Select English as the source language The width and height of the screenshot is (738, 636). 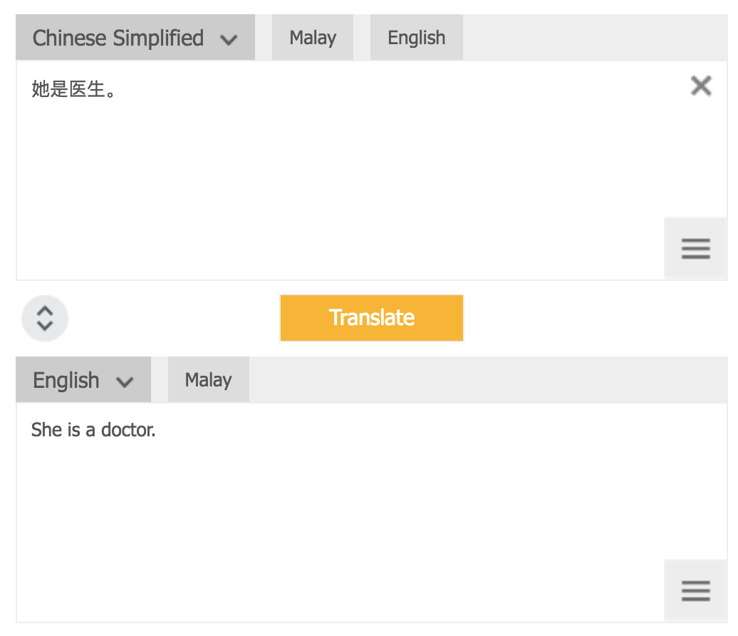pos(416,38)
